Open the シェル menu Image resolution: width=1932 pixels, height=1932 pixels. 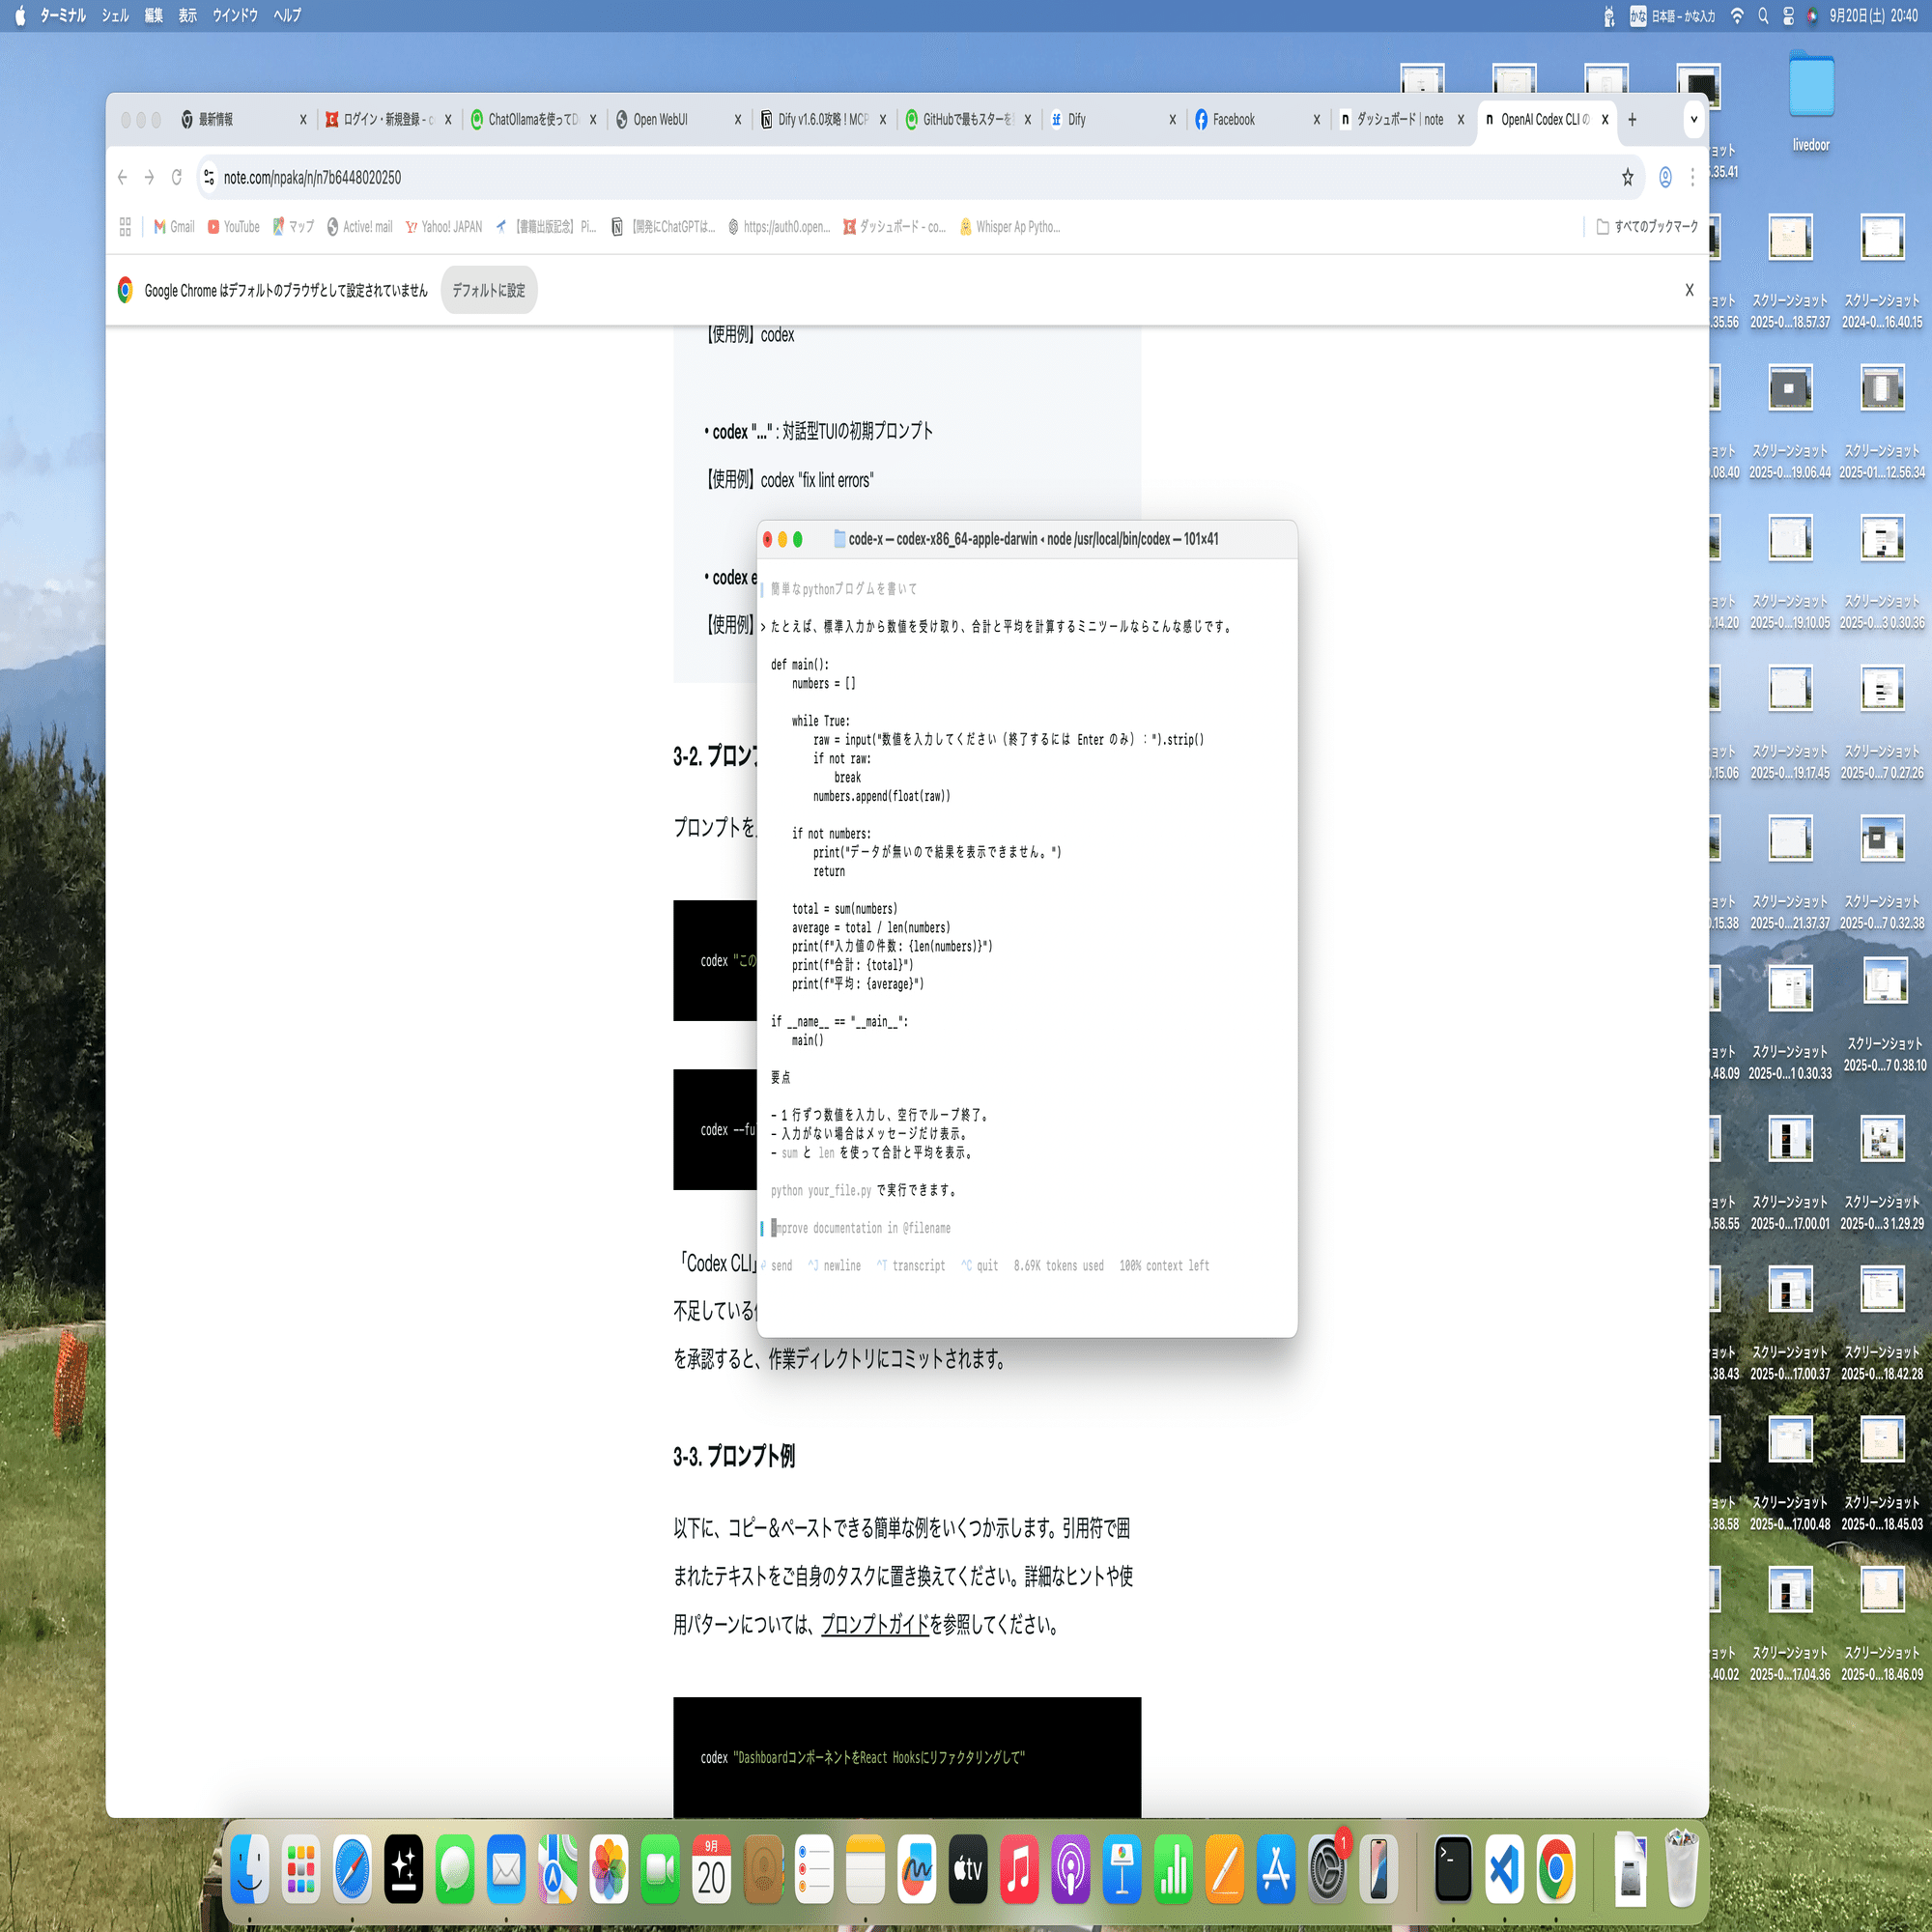point(114,15)
